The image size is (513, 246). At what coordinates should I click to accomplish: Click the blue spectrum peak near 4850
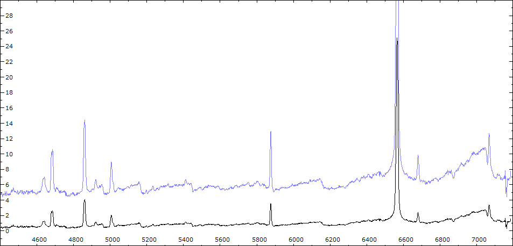[x=85, y=121]
